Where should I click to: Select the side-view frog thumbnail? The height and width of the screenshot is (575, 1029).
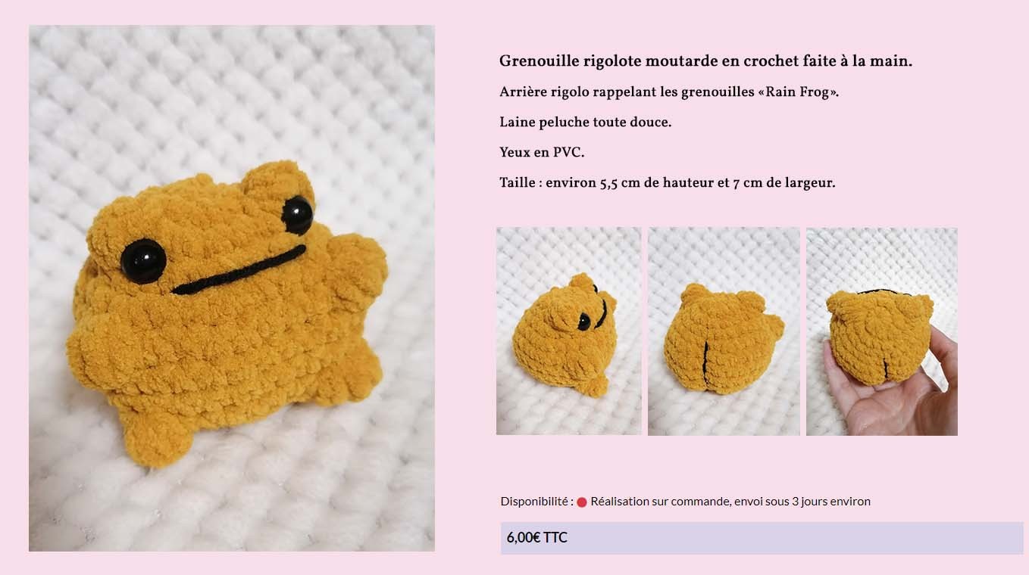(x=569, y=331)
